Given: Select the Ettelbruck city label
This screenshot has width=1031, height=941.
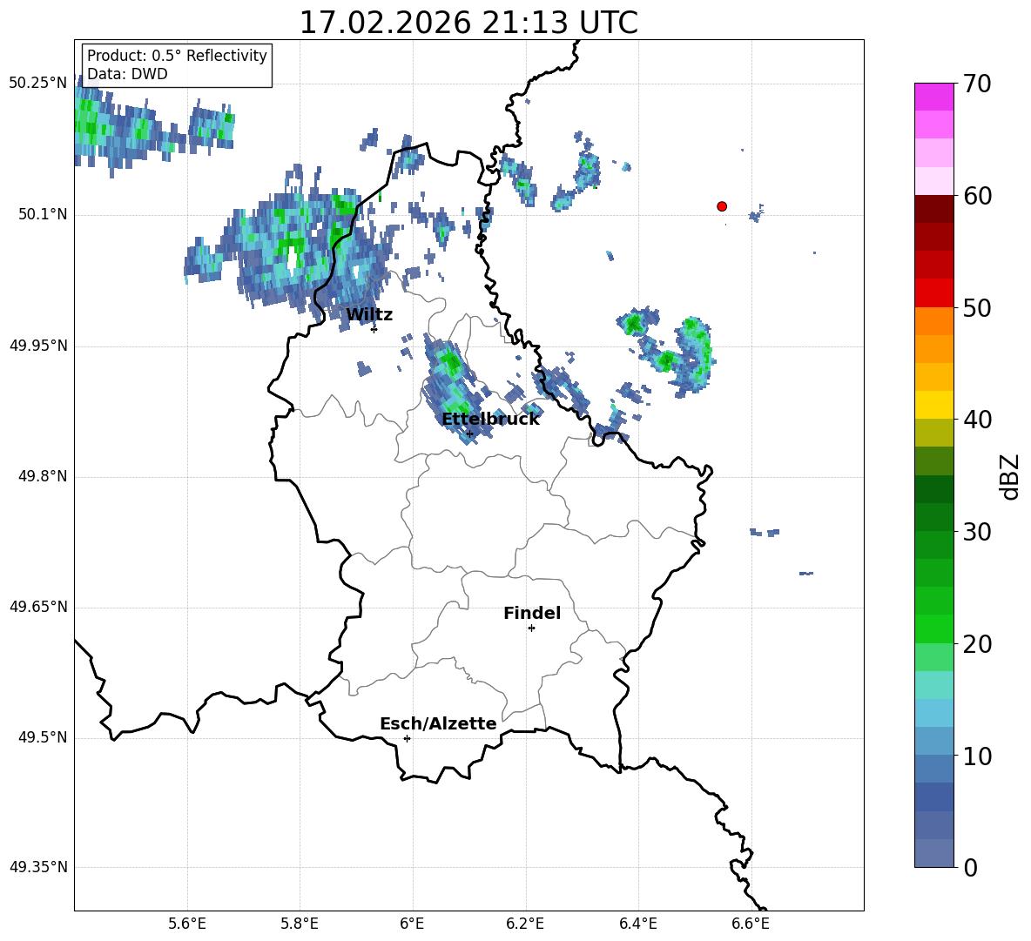Looking at the screenshot, I should [x=490, y=420].
